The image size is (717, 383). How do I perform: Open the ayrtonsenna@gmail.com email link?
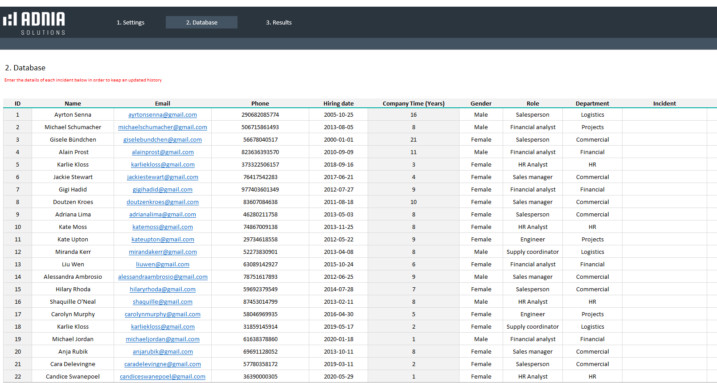[x=162, y=115]
